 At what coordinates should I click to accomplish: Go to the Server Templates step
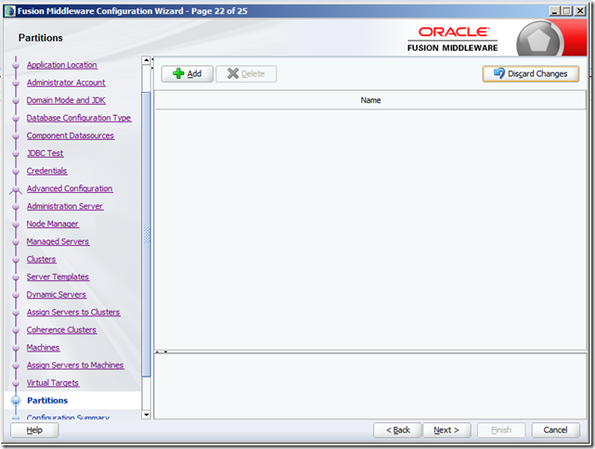click(x=58, y=276)
